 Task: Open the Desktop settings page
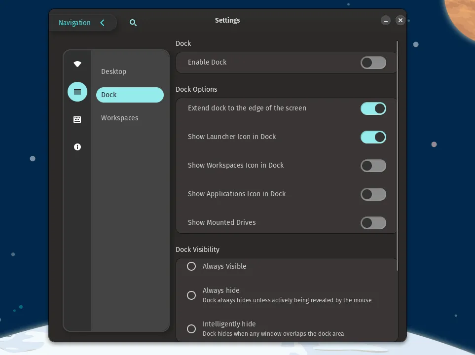114,71
